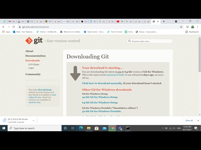201x150 pixels.
Task: Open 'Time To Track' bookmark
Action: pyautogui.click(x=115, y=32)
